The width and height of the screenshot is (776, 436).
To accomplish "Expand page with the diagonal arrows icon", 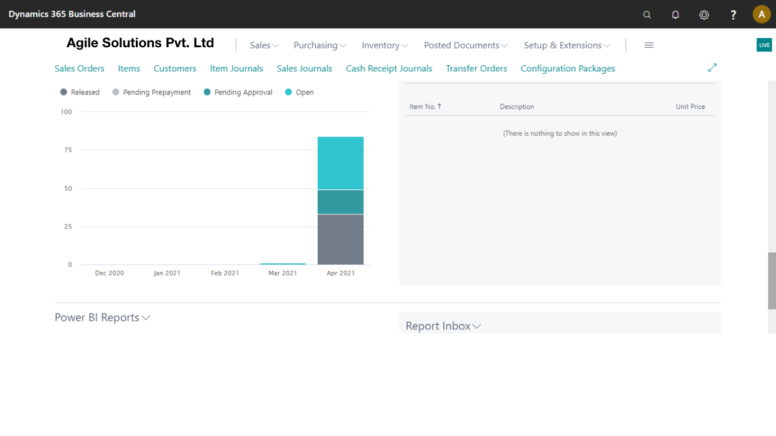I will click(712, 68).
